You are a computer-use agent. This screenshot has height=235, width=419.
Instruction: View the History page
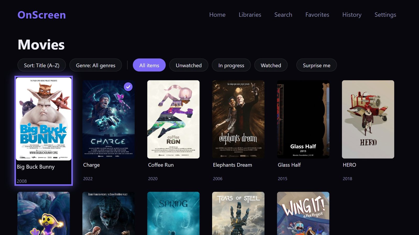coord(352,15)
